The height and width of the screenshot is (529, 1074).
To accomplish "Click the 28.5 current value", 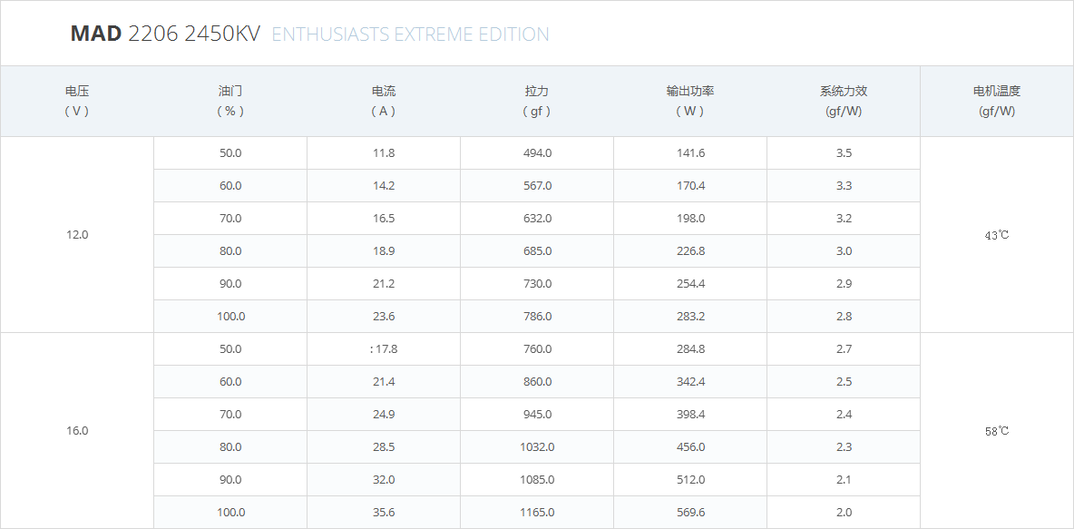I will click(x=384, y=446).
